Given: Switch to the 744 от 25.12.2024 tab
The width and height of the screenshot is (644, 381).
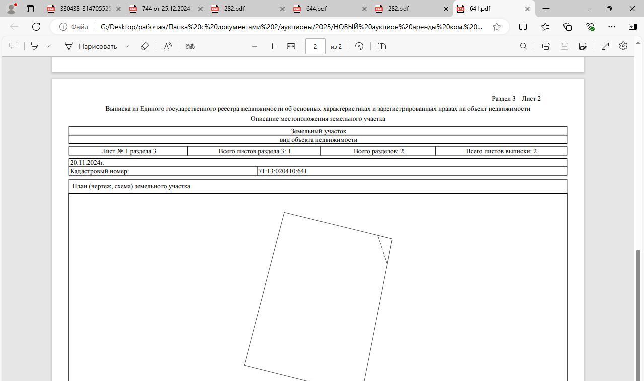Looking at the screenshot, I should (167, 9).
